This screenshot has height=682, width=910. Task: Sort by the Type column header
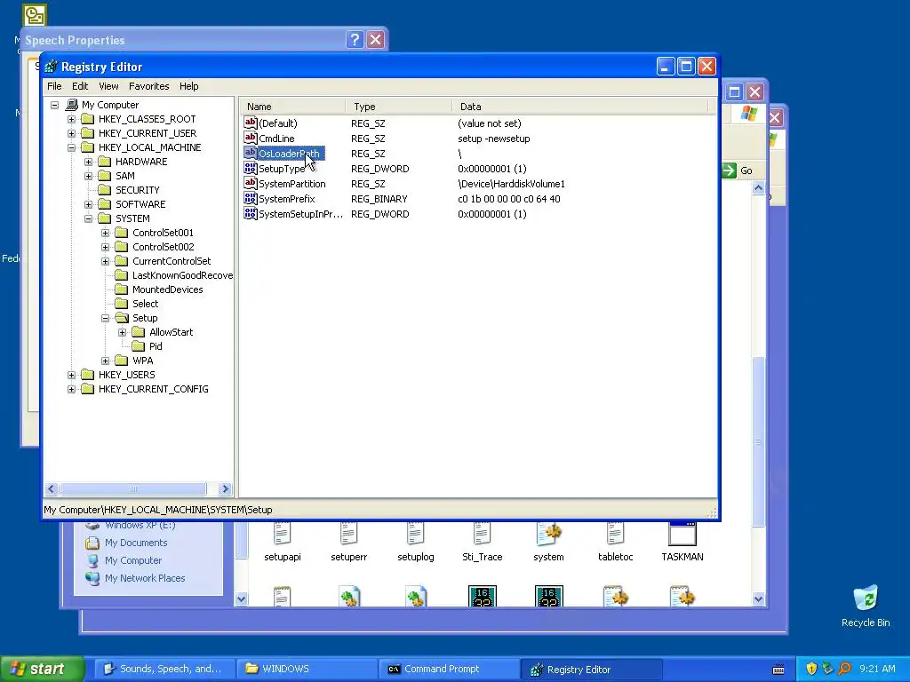click(x=399, y=107)
